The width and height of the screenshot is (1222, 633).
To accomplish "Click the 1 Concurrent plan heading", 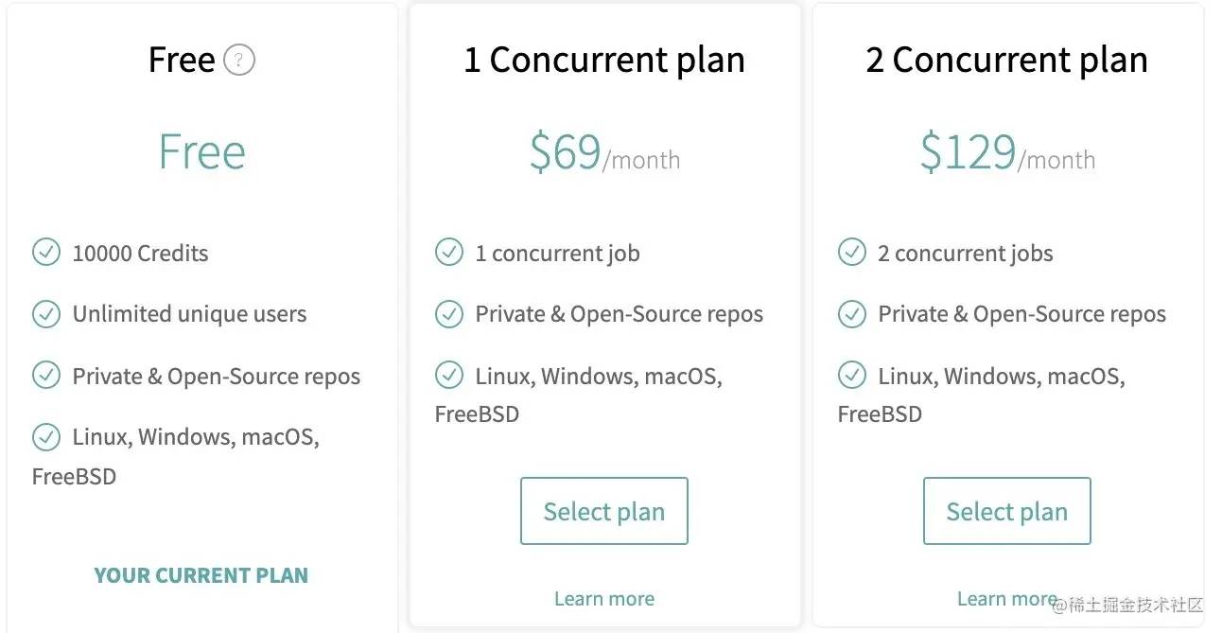I will click(x=604, y=61).
